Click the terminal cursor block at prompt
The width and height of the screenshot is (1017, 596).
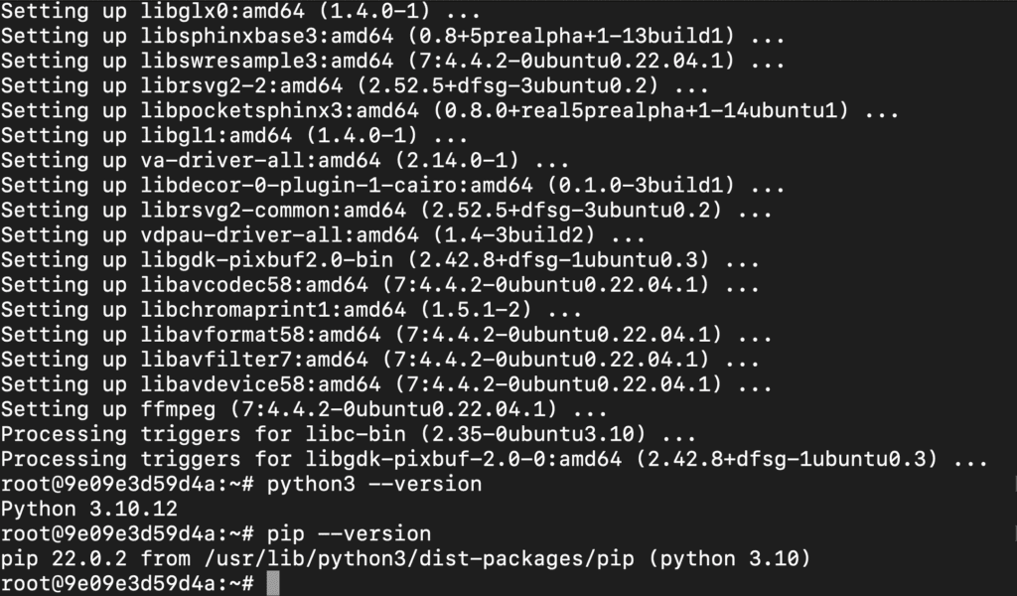273,583
